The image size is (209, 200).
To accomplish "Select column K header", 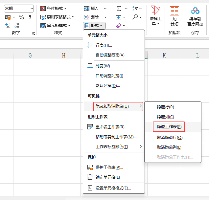I will pyautogui.click(x=164, y=55).
